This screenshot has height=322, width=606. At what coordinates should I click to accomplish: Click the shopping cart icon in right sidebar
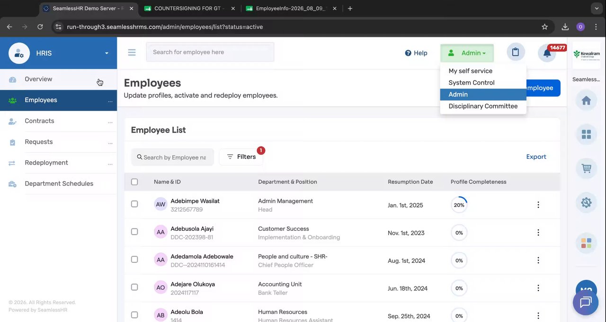586,168
